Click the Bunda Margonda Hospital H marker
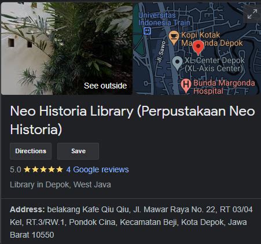Image resolution: width=261 pixels, height=244 pixels. click(x=186, y=86)
